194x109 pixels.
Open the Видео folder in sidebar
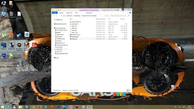click(58, 32)
